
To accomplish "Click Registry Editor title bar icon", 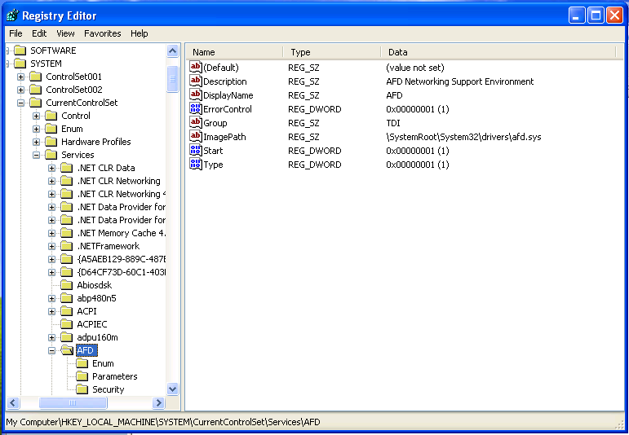I will point(11,15).
